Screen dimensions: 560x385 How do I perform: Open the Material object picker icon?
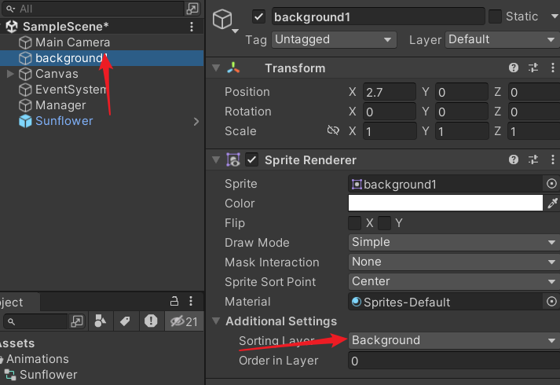(x=551, y=302)
